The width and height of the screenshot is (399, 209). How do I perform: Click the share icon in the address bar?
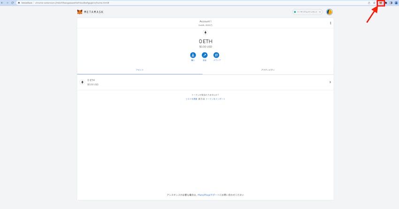tap(369, 3)
